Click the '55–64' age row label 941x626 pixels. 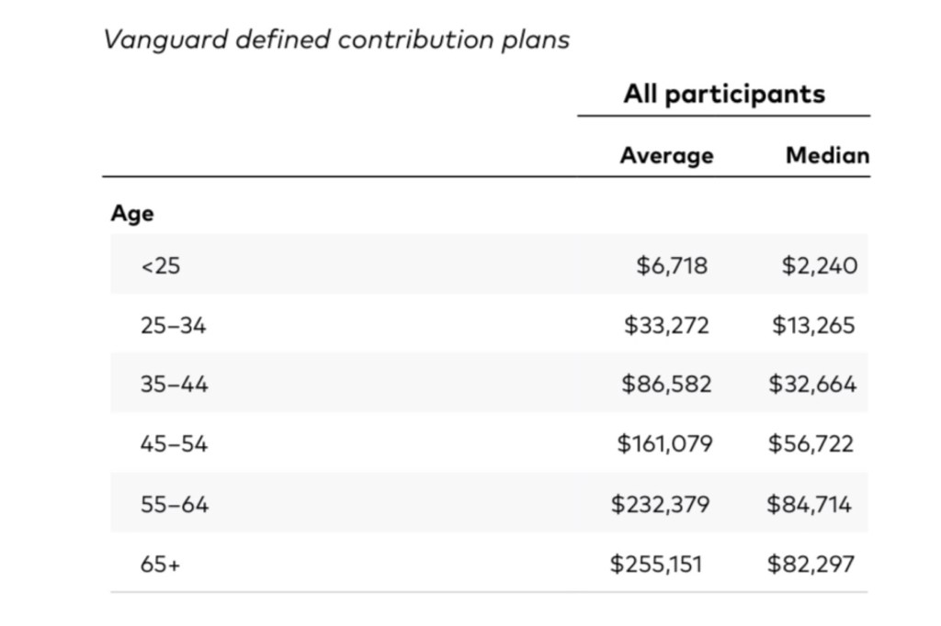click(174, 504)
